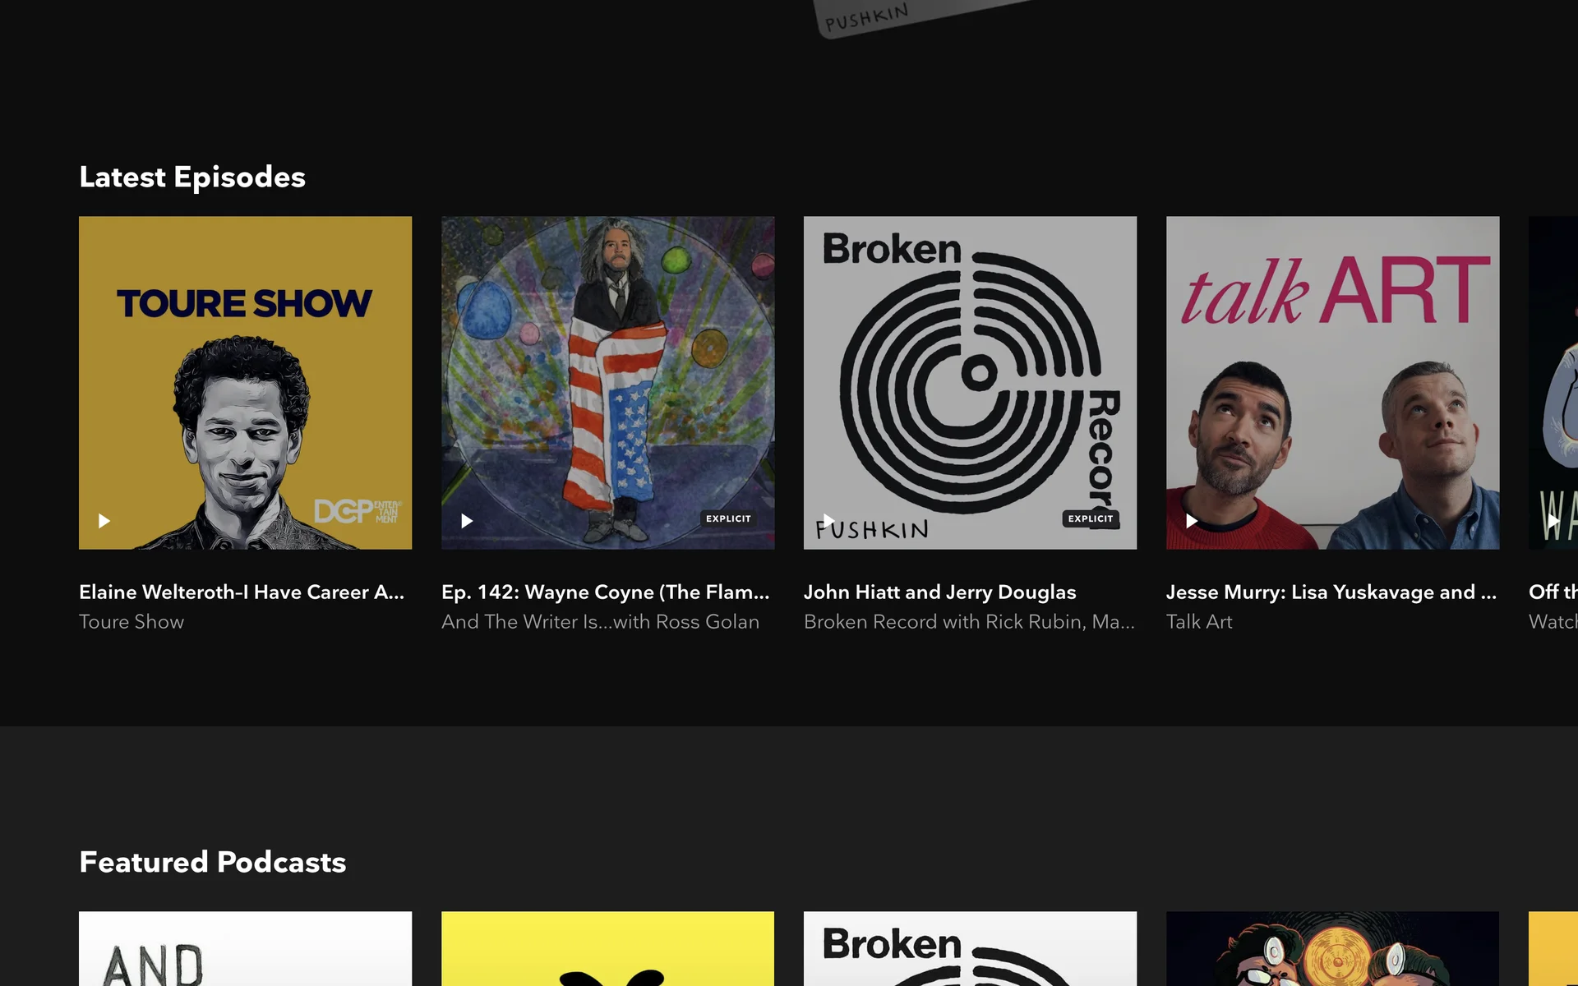1578x986 pixels.
Task: Open Broken Record tile in Featured Podcasts
Action: [970, 949]
